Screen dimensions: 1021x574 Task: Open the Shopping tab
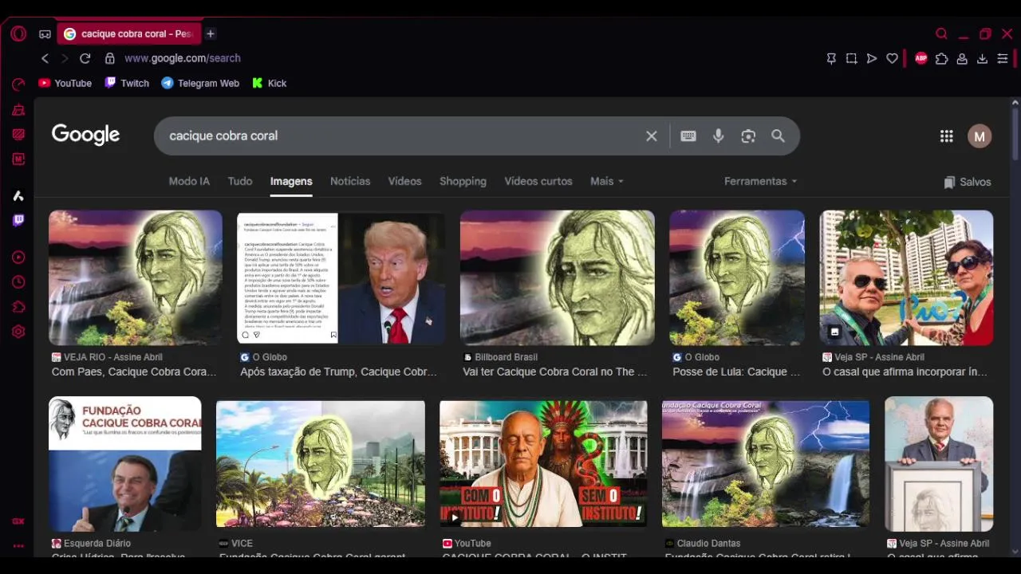[x=463, y=181]
